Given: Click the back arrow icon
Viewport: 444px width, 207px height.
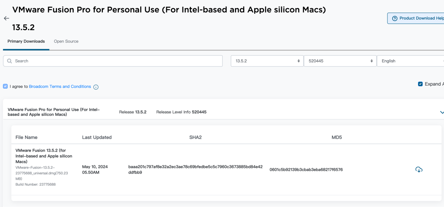Looking at the screenshot, I should [6, 18].
